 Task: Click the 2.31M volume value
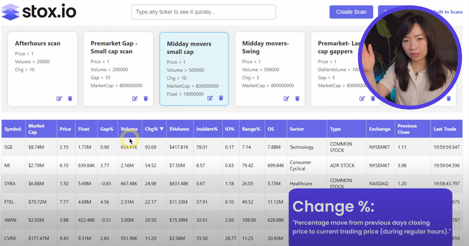(x=127, y=202)
